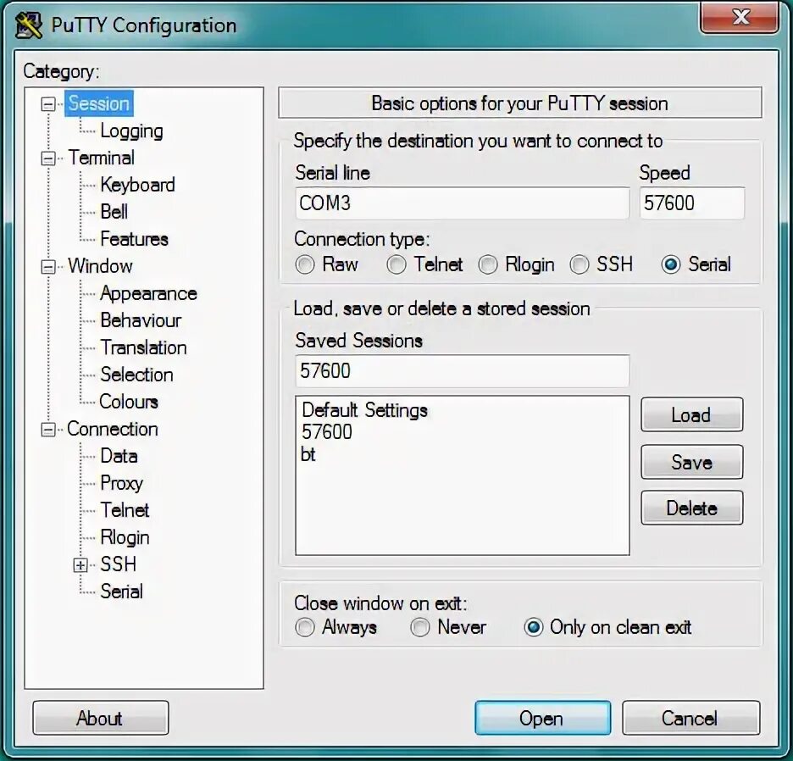Open the Features settings category
The image size is (793, 761).
click(x=134, y=239)
